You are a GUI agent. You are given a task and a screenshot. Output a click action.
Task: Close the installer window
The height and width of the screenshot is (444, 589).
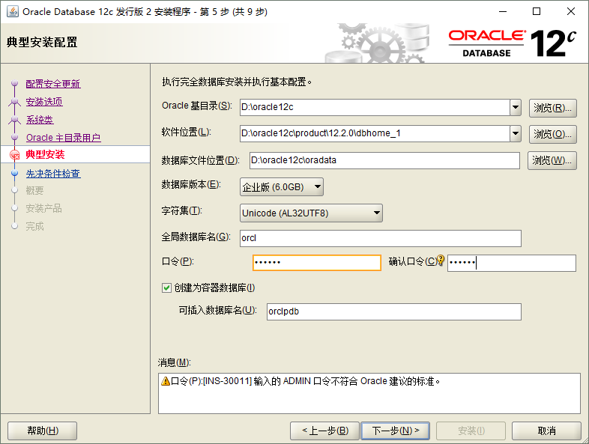tap(570, 12)
